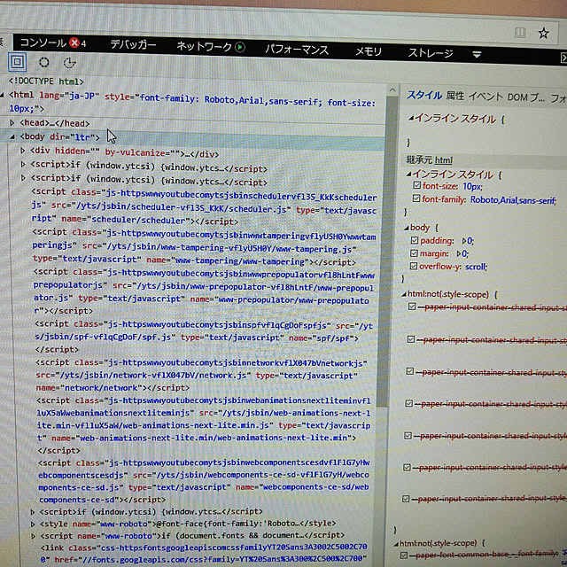The height and width of the screenshot is (567, 567).
Task: Click the browser reading view book icon
Action: point(520,33)
